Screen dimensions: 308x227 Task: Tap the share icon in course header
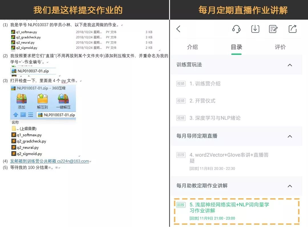pos(293,29)
